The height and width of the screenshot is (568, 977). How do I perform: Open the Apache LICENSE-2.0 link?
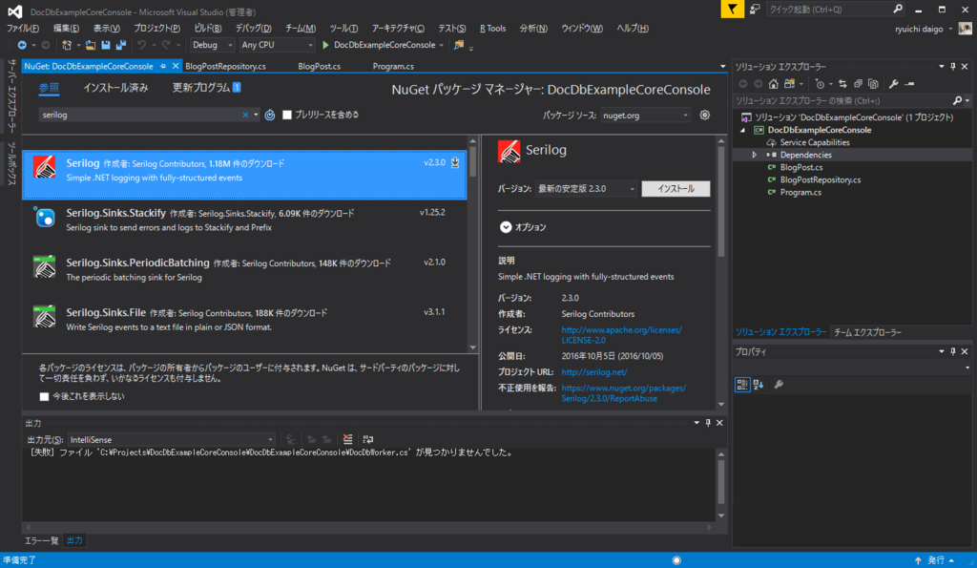pyautogui.click(x=621, y=335)
